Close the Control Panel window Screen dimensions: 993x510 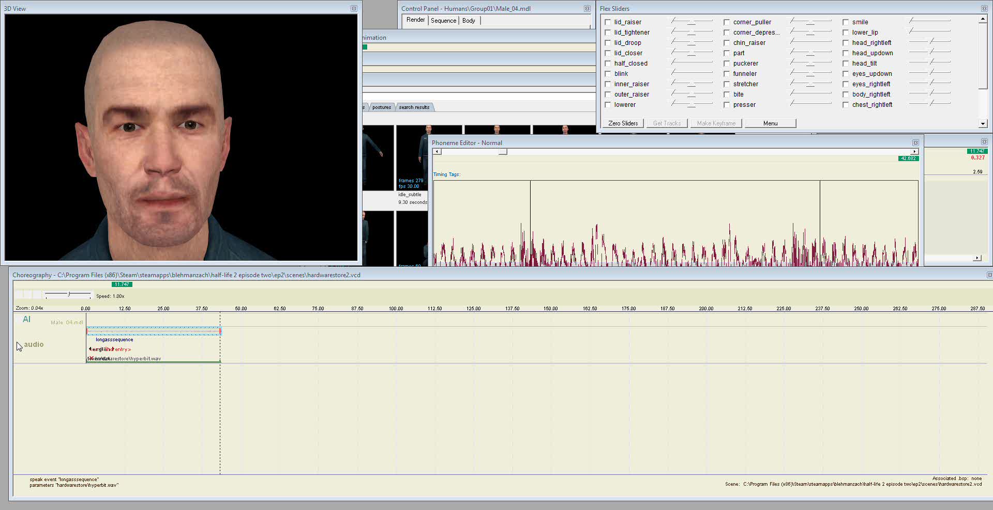tap(587, 8)
